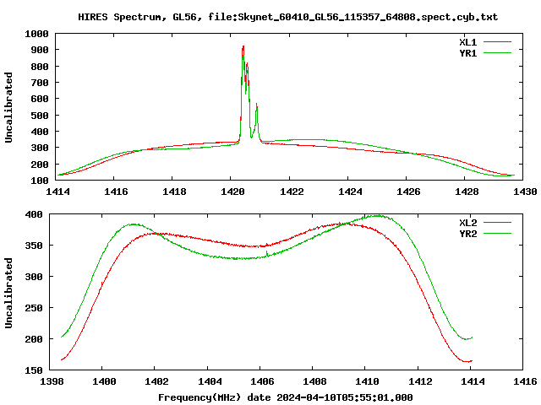Screen dimensions: 541x405
Task: Click the green YR2 legend line sample
Action: pos(497,234)
